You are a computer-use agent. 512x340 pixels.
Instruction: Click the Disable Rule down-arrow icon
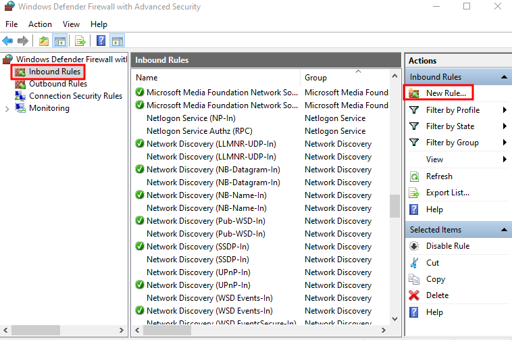click(414, 246)
